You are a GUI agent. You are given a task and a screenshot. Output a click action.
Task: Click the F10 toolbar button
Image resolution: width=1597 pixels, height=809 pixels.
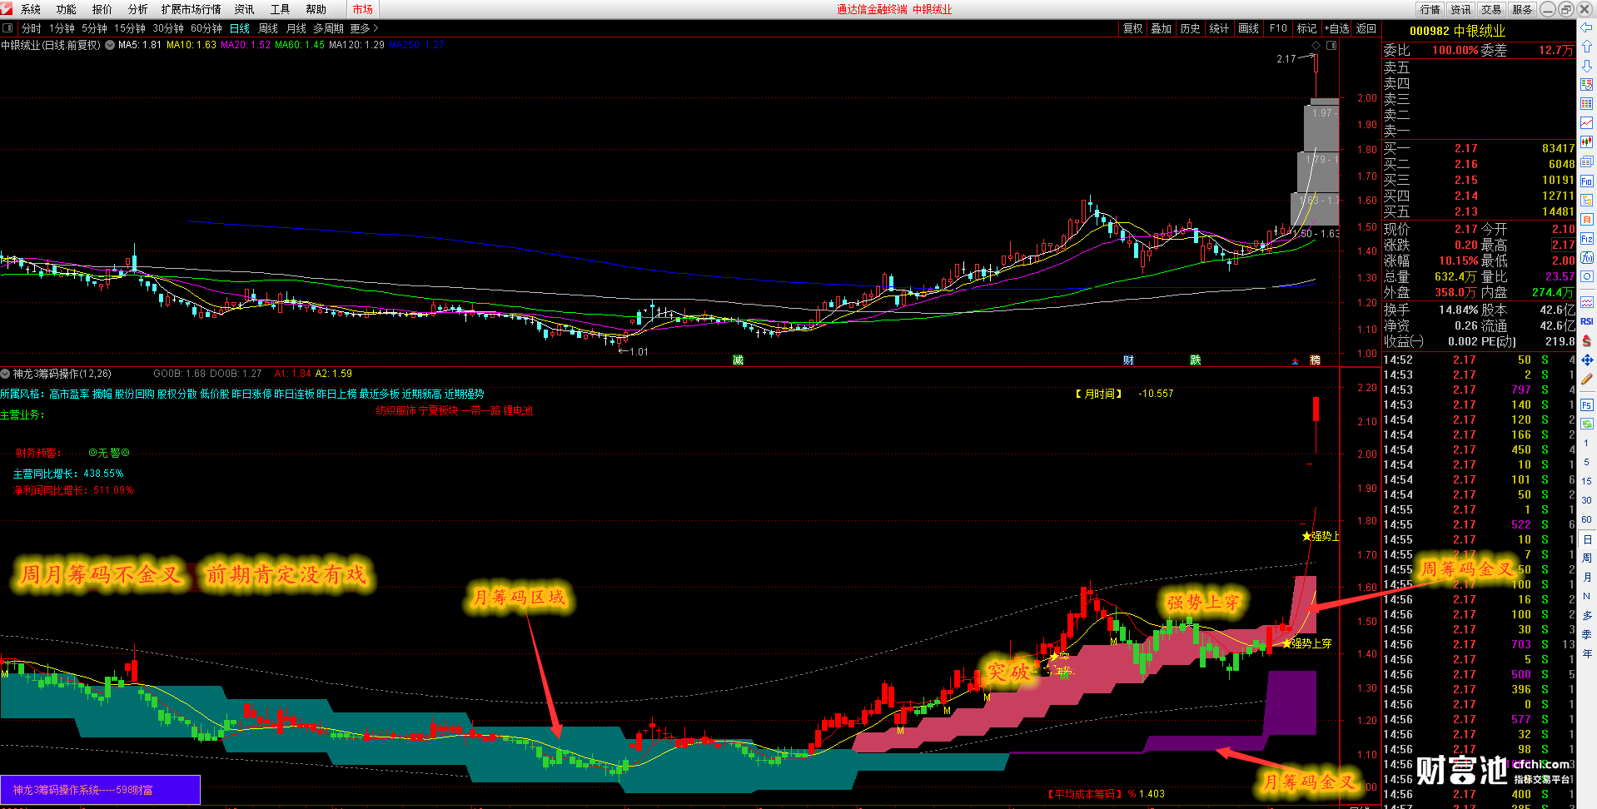(1278, 28)
